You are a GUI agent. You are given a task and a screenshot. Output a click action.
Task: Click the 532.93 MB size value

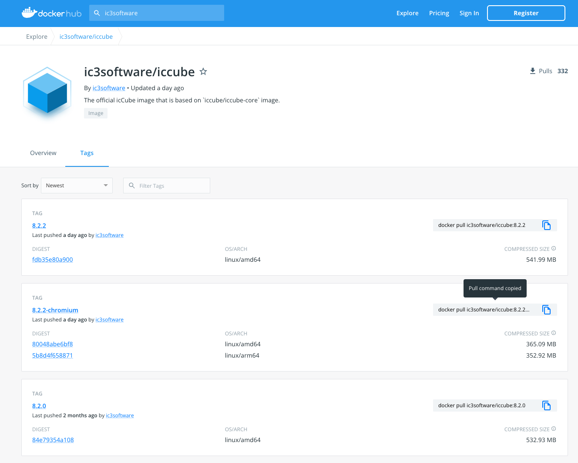[x=541, y=440]
